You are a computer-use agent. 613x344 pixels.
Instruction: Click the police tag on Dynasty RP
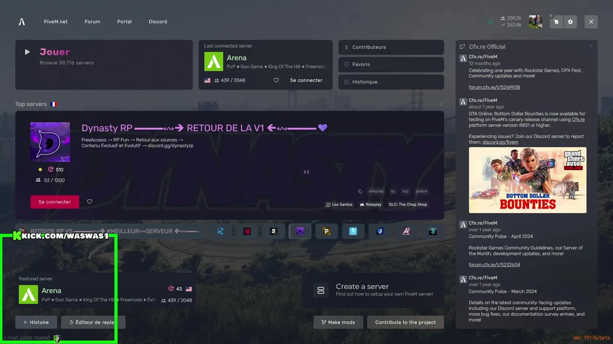[x=421, y=191]
